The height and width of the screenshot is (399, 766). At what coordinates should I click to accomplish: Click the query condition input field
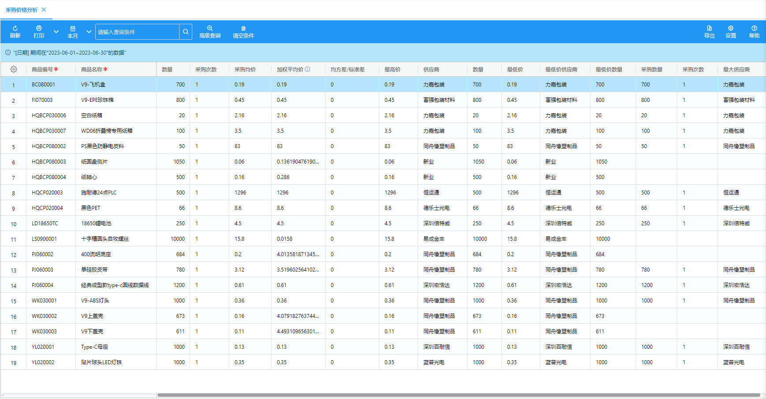tap(137, 32)
